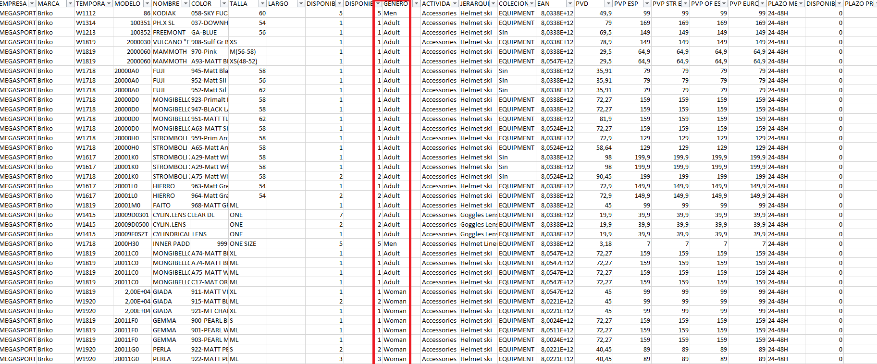The height and width of the screenshot is (364, 877).
Task: Open the PVP OF ES column filter dropdown
Action: [724, 3]
